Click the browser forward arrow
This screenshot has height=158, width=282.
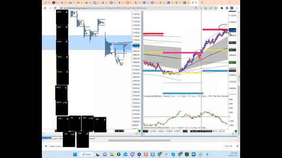[50, 8]
